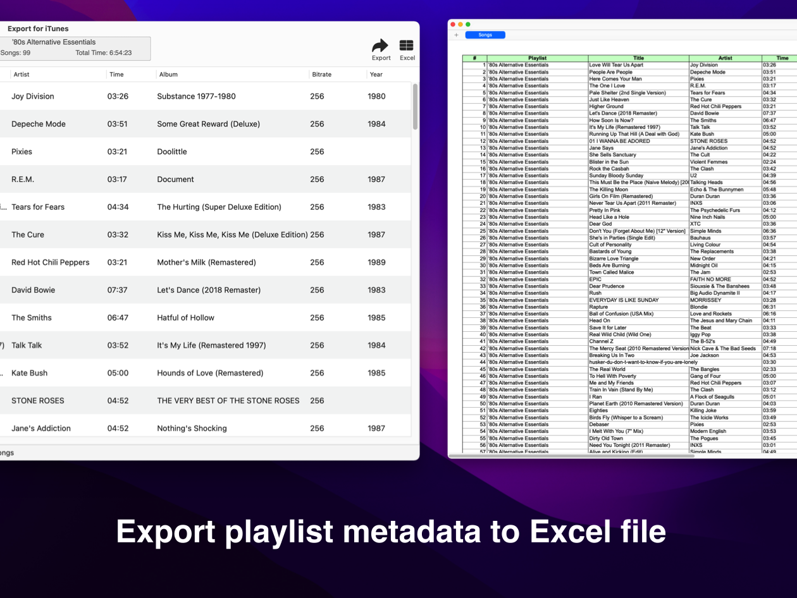Sort by the Album column header

click(x=168, y=75)
